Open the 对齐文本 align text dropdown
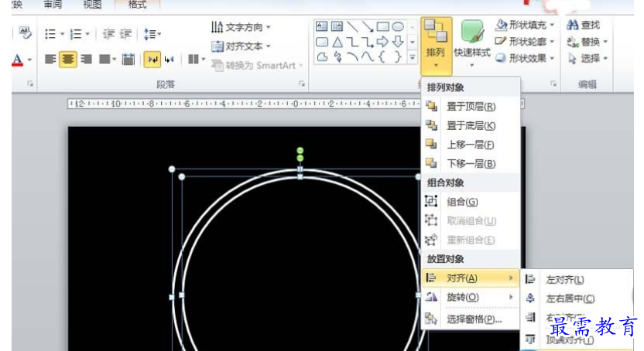Viewport: 644px width, 351px height. point(241,46)
